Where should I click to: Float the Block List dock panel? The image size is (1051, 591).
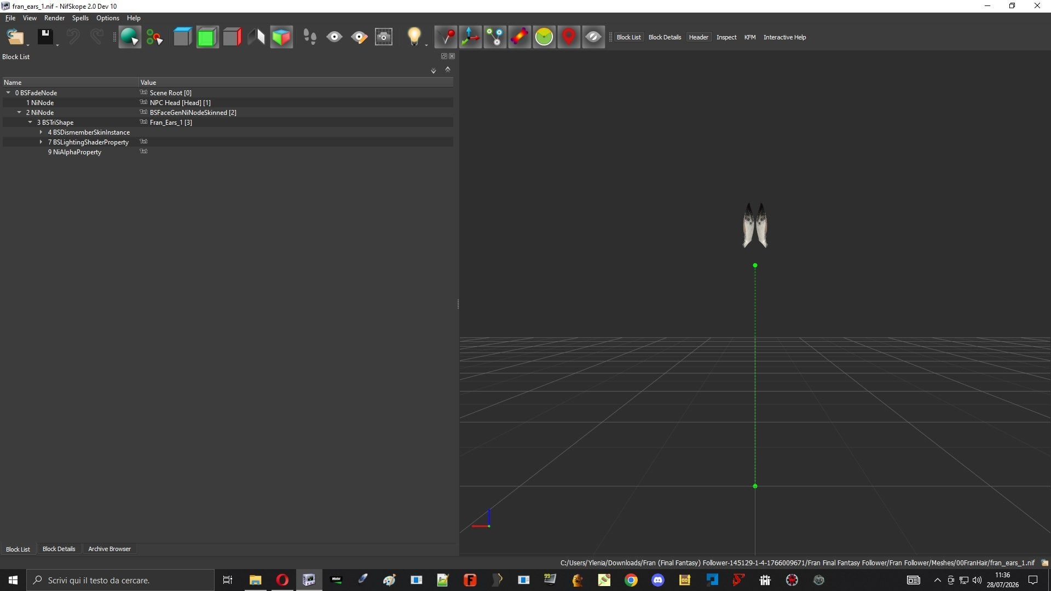pos(444,56)
